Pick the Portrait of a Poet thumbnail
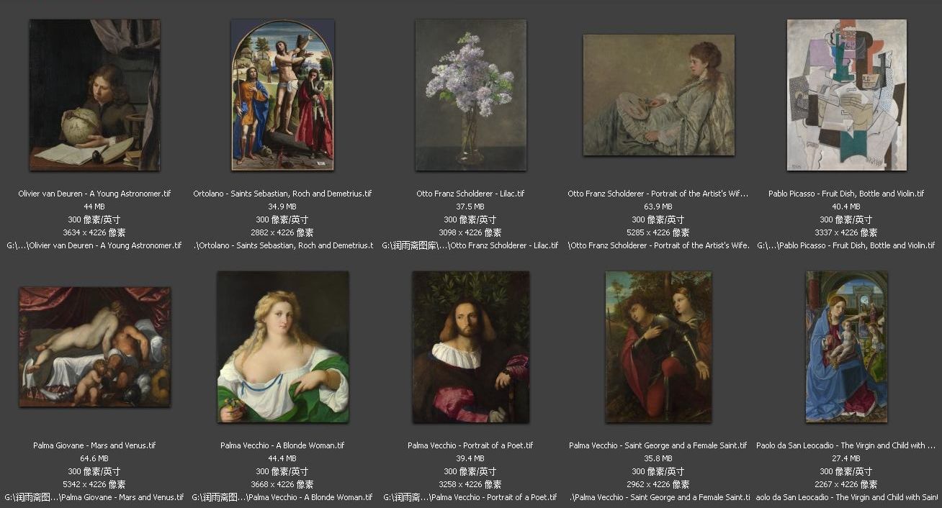The image size is (942, 508). coord(470,347)
